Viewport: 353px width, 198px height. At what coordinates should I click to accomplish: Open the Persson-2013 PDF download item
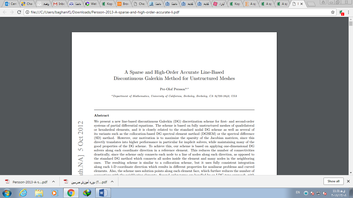point(27,182)
